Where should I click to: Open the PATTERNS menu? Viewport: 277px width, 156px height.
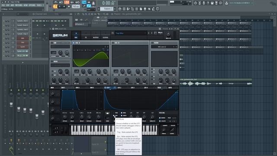click(19, 6)
